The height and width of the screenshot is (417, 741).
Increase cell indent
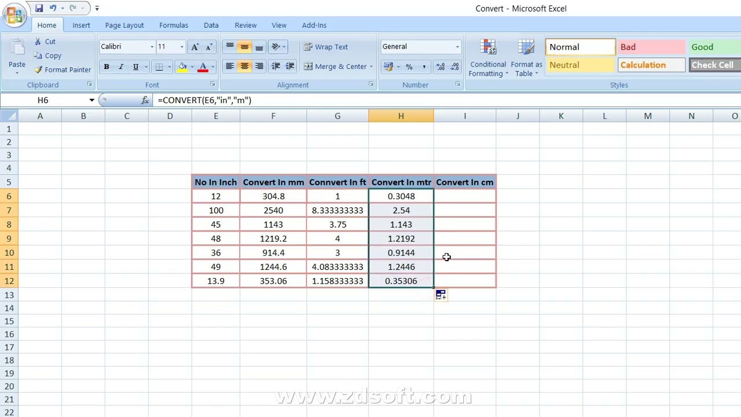(x=290, y=67)
